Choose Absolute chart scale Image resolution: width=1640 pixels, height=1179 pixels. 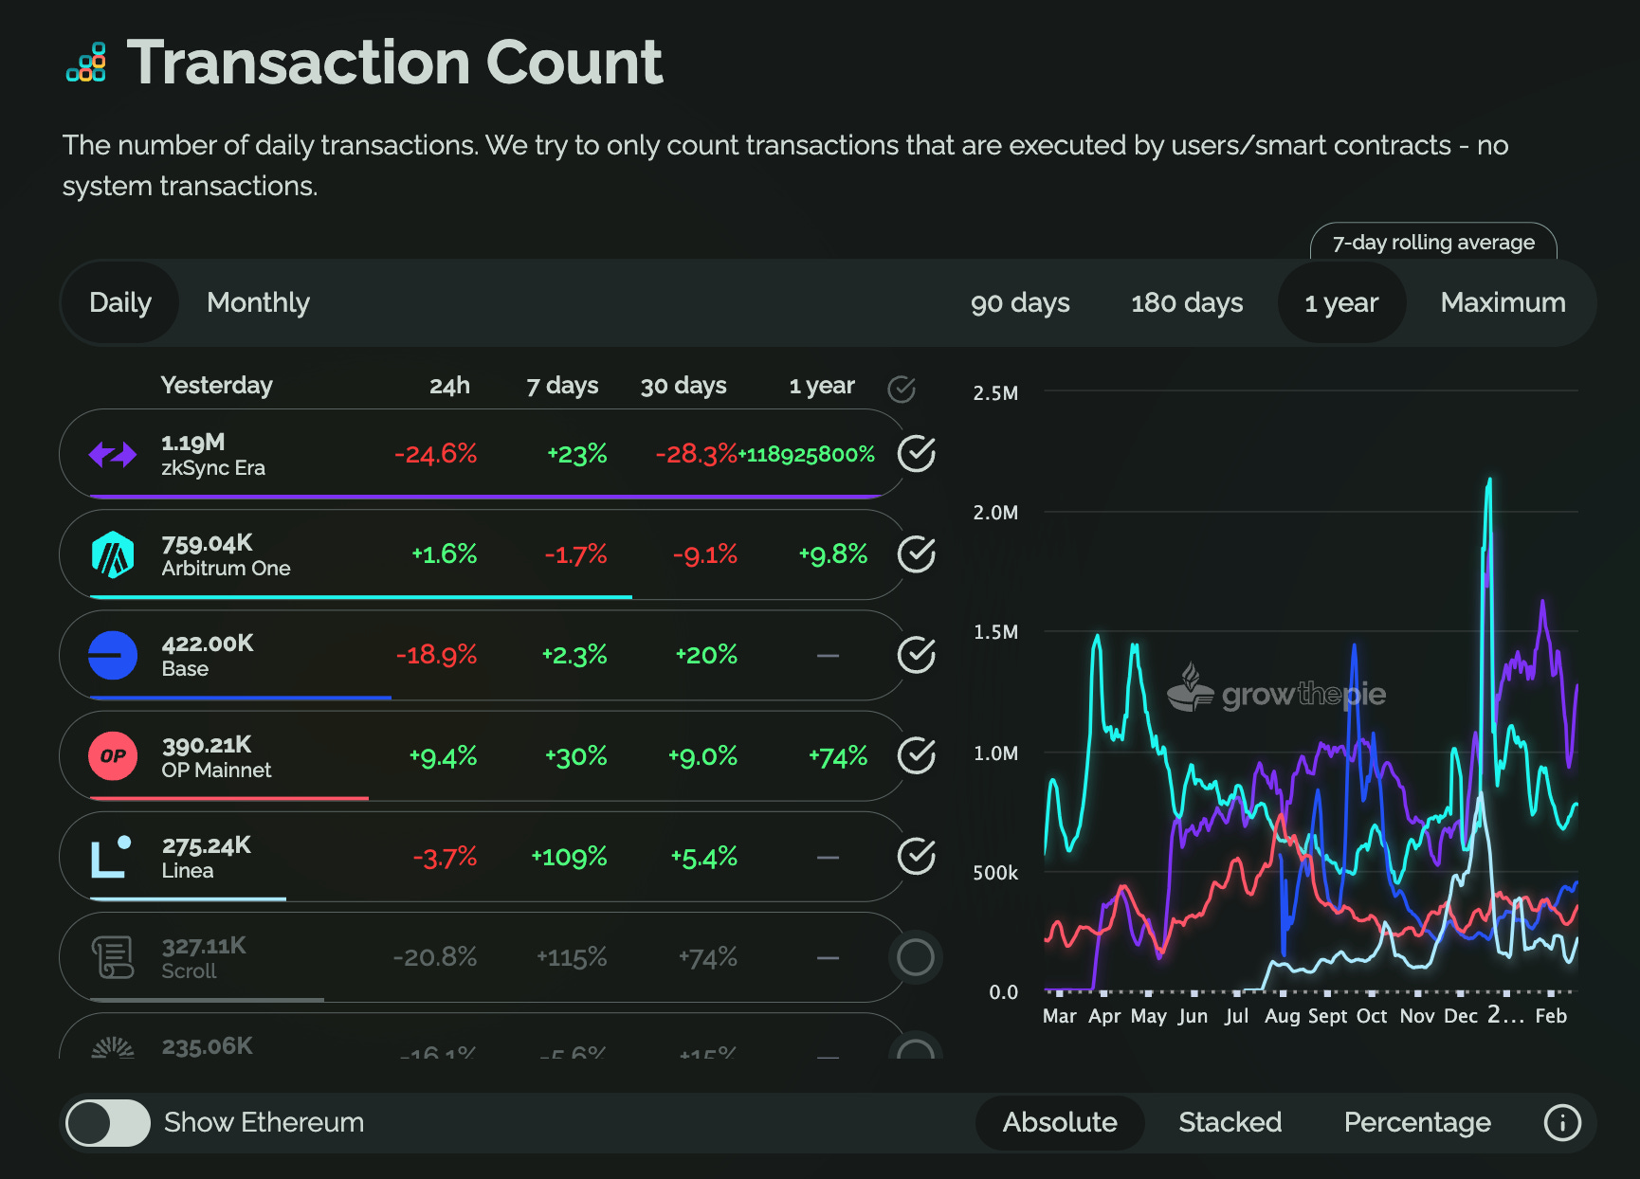[x=1060, y=1123]
